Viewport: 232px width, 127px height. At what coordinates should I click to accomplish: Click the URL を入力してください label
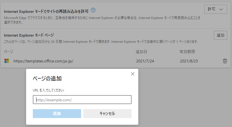pos(48,90)
